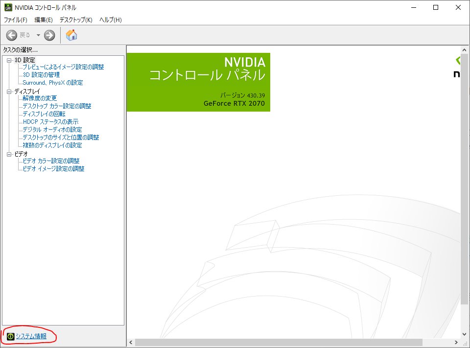Screen dimensions: 470x348
Task: Open the システム情報 link
Action: click(x=31, y=336)
